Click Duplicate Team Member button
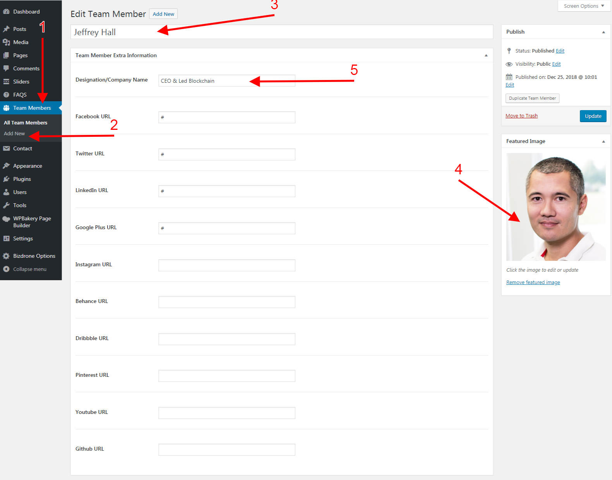Image resolution: width=612 pixels, height=480 pixels. pos(532,98)
